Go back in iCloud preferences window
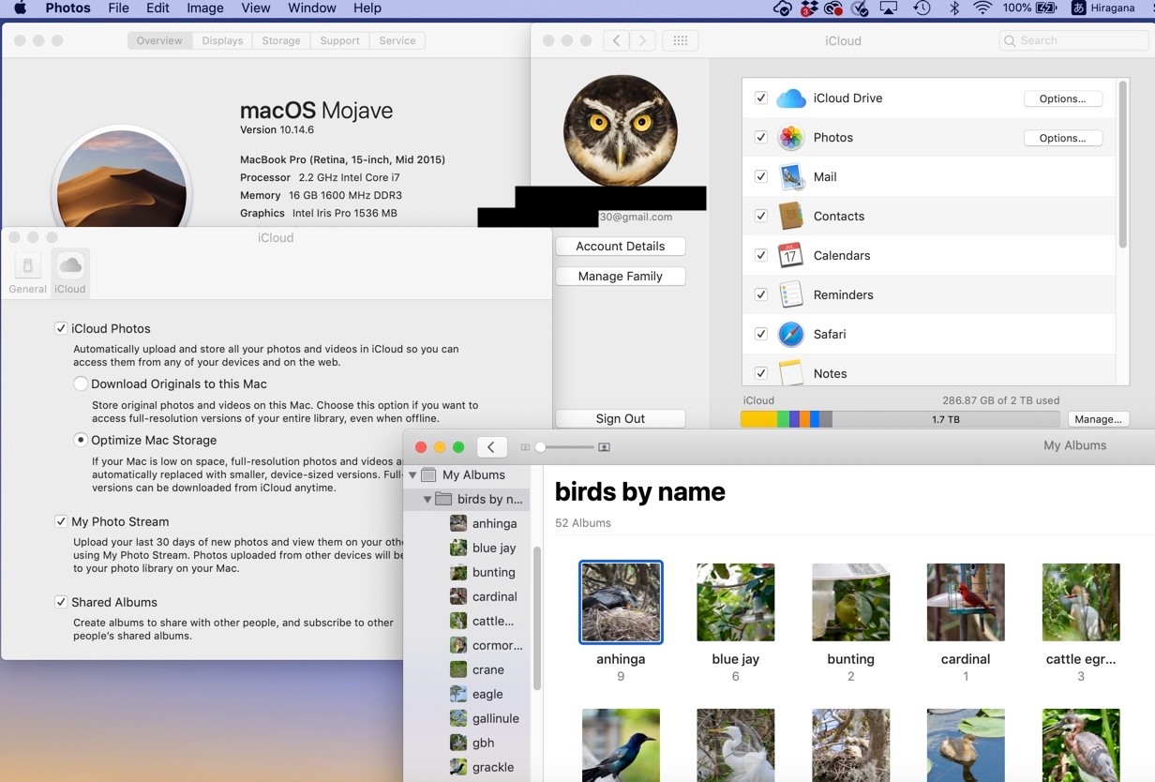This screenshot has width=1155, height=782. [616, 40]
